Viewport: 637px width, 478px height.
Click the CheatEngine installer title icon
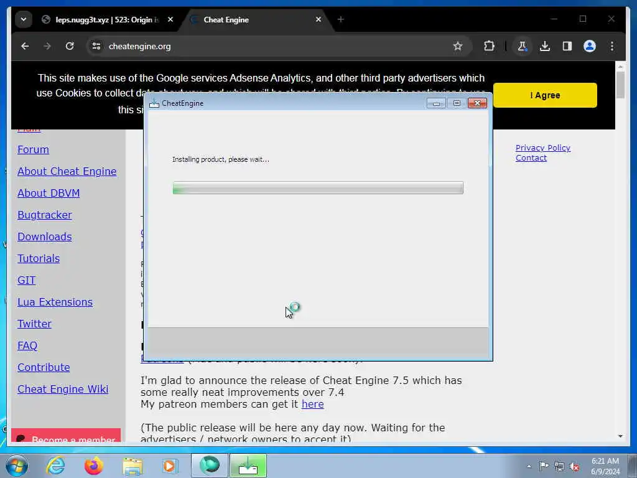pyautogui.click(x=154, y=104)
